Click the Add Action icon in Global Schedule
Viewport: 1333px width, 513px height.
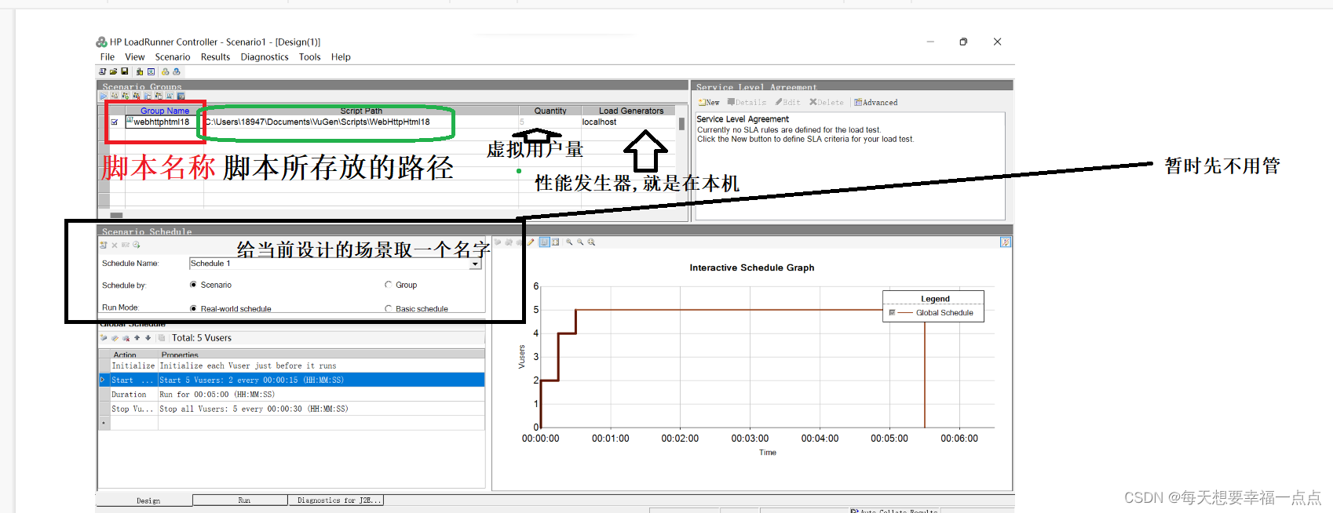104,338
